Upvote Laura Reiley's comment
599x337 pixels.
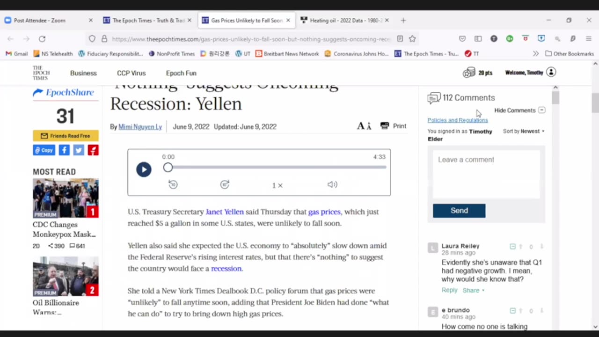tap(520, 247)
